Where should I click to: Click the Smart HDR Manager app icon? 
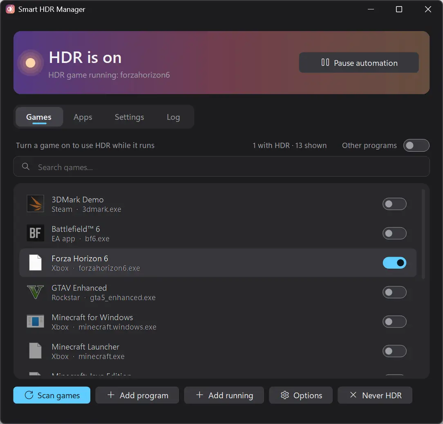[10, 9]
